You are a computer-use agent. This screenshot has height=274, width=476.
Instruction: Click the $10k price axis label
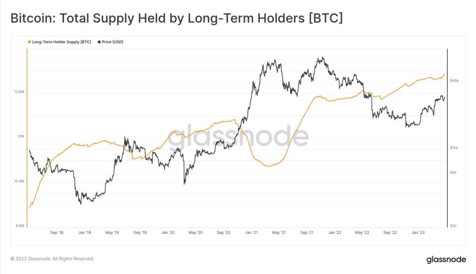coord(455,148)
